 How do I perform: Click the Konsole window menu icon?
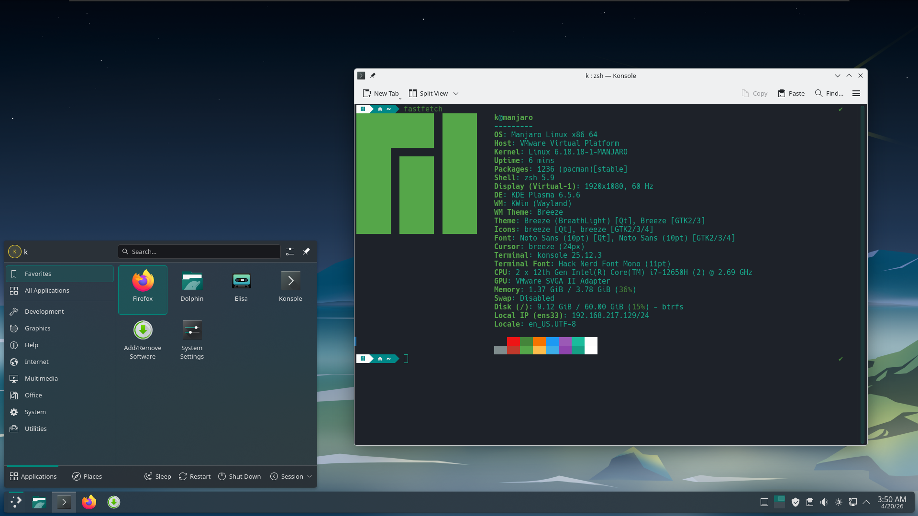pyautogui.click(x=361, y=76)
